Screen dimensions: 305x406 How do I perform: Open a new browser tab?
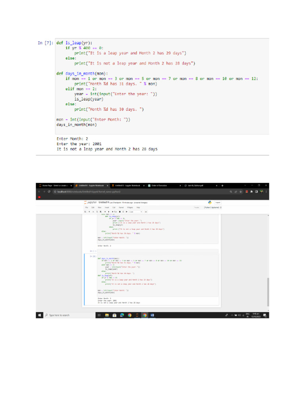point(222,186)
